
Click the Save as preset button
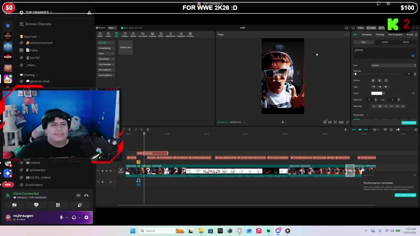click(409, 123)
